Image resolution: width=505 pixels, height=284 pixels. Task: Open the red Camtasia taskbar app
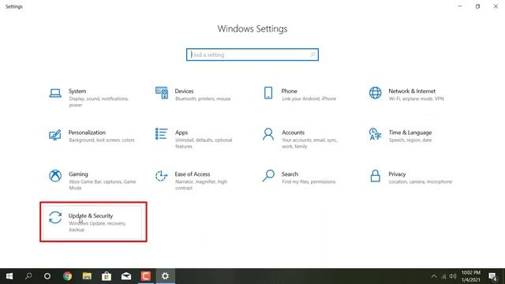[x=146, y=276]
